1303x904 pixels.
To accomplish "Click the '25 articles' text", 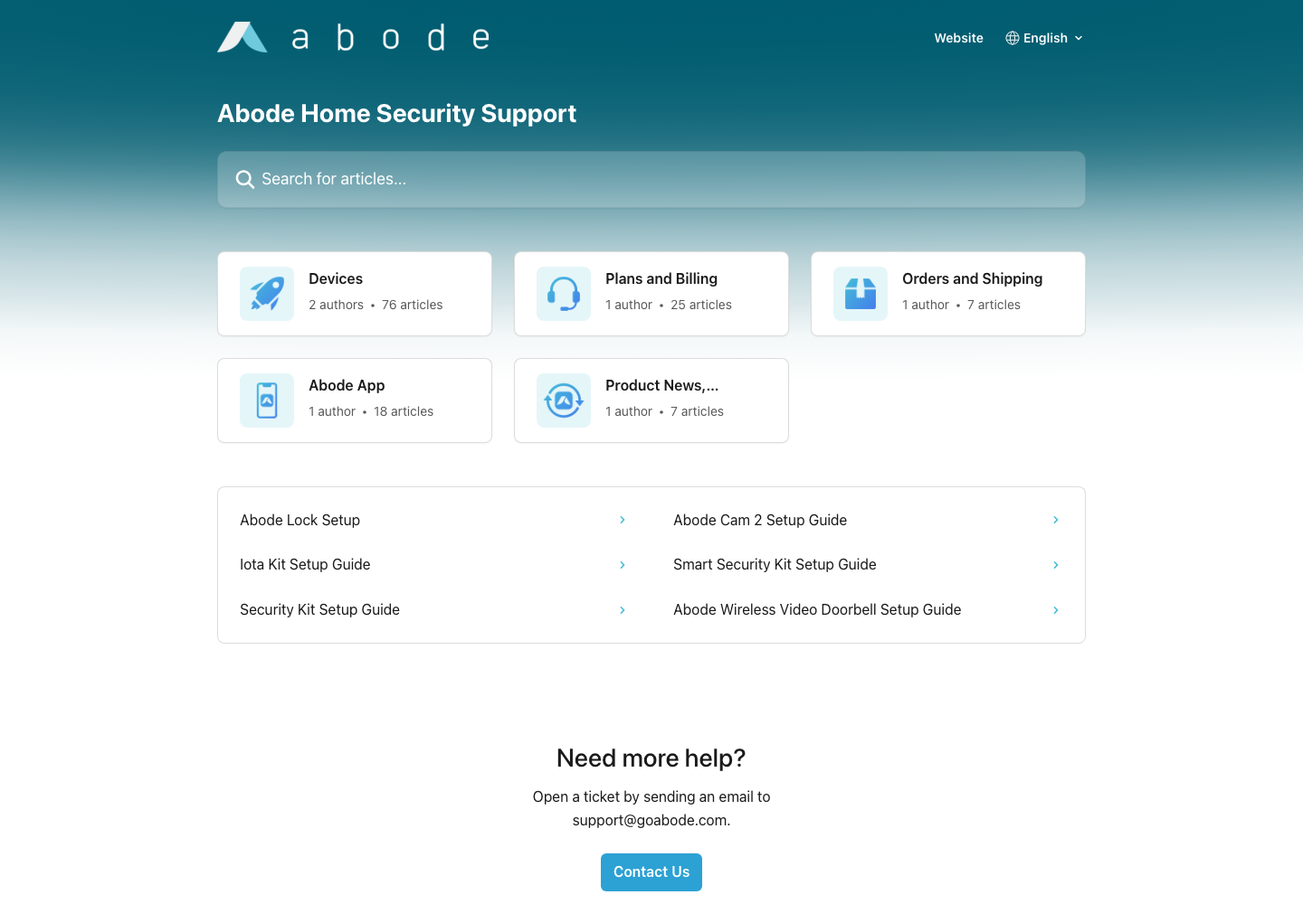I will 701,305.
